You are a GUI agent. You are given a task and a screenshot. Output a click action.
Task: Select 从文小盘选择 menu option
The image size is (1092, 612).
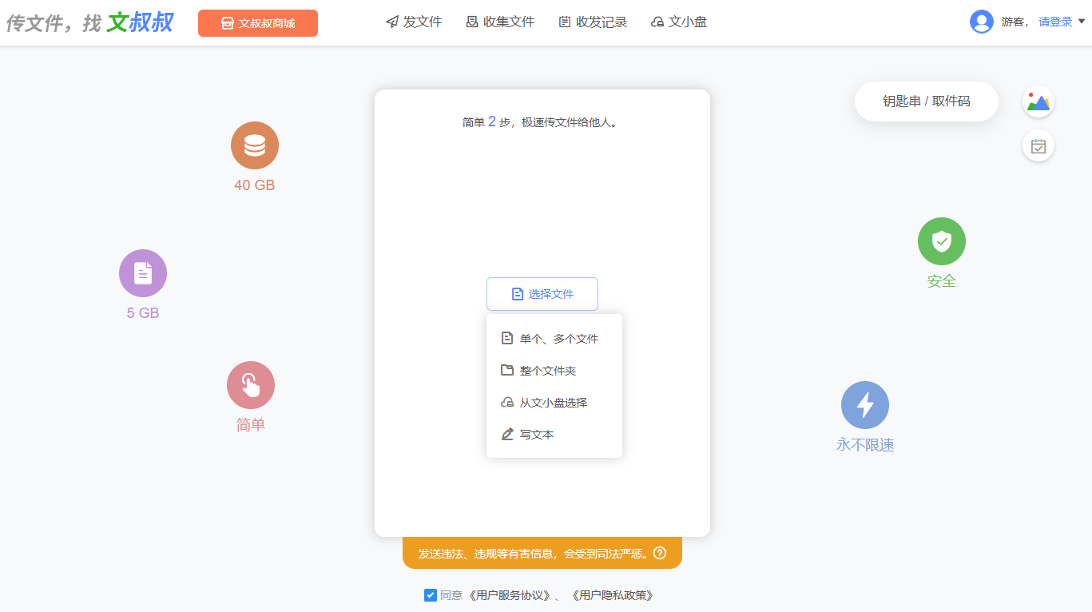(553, 403)
